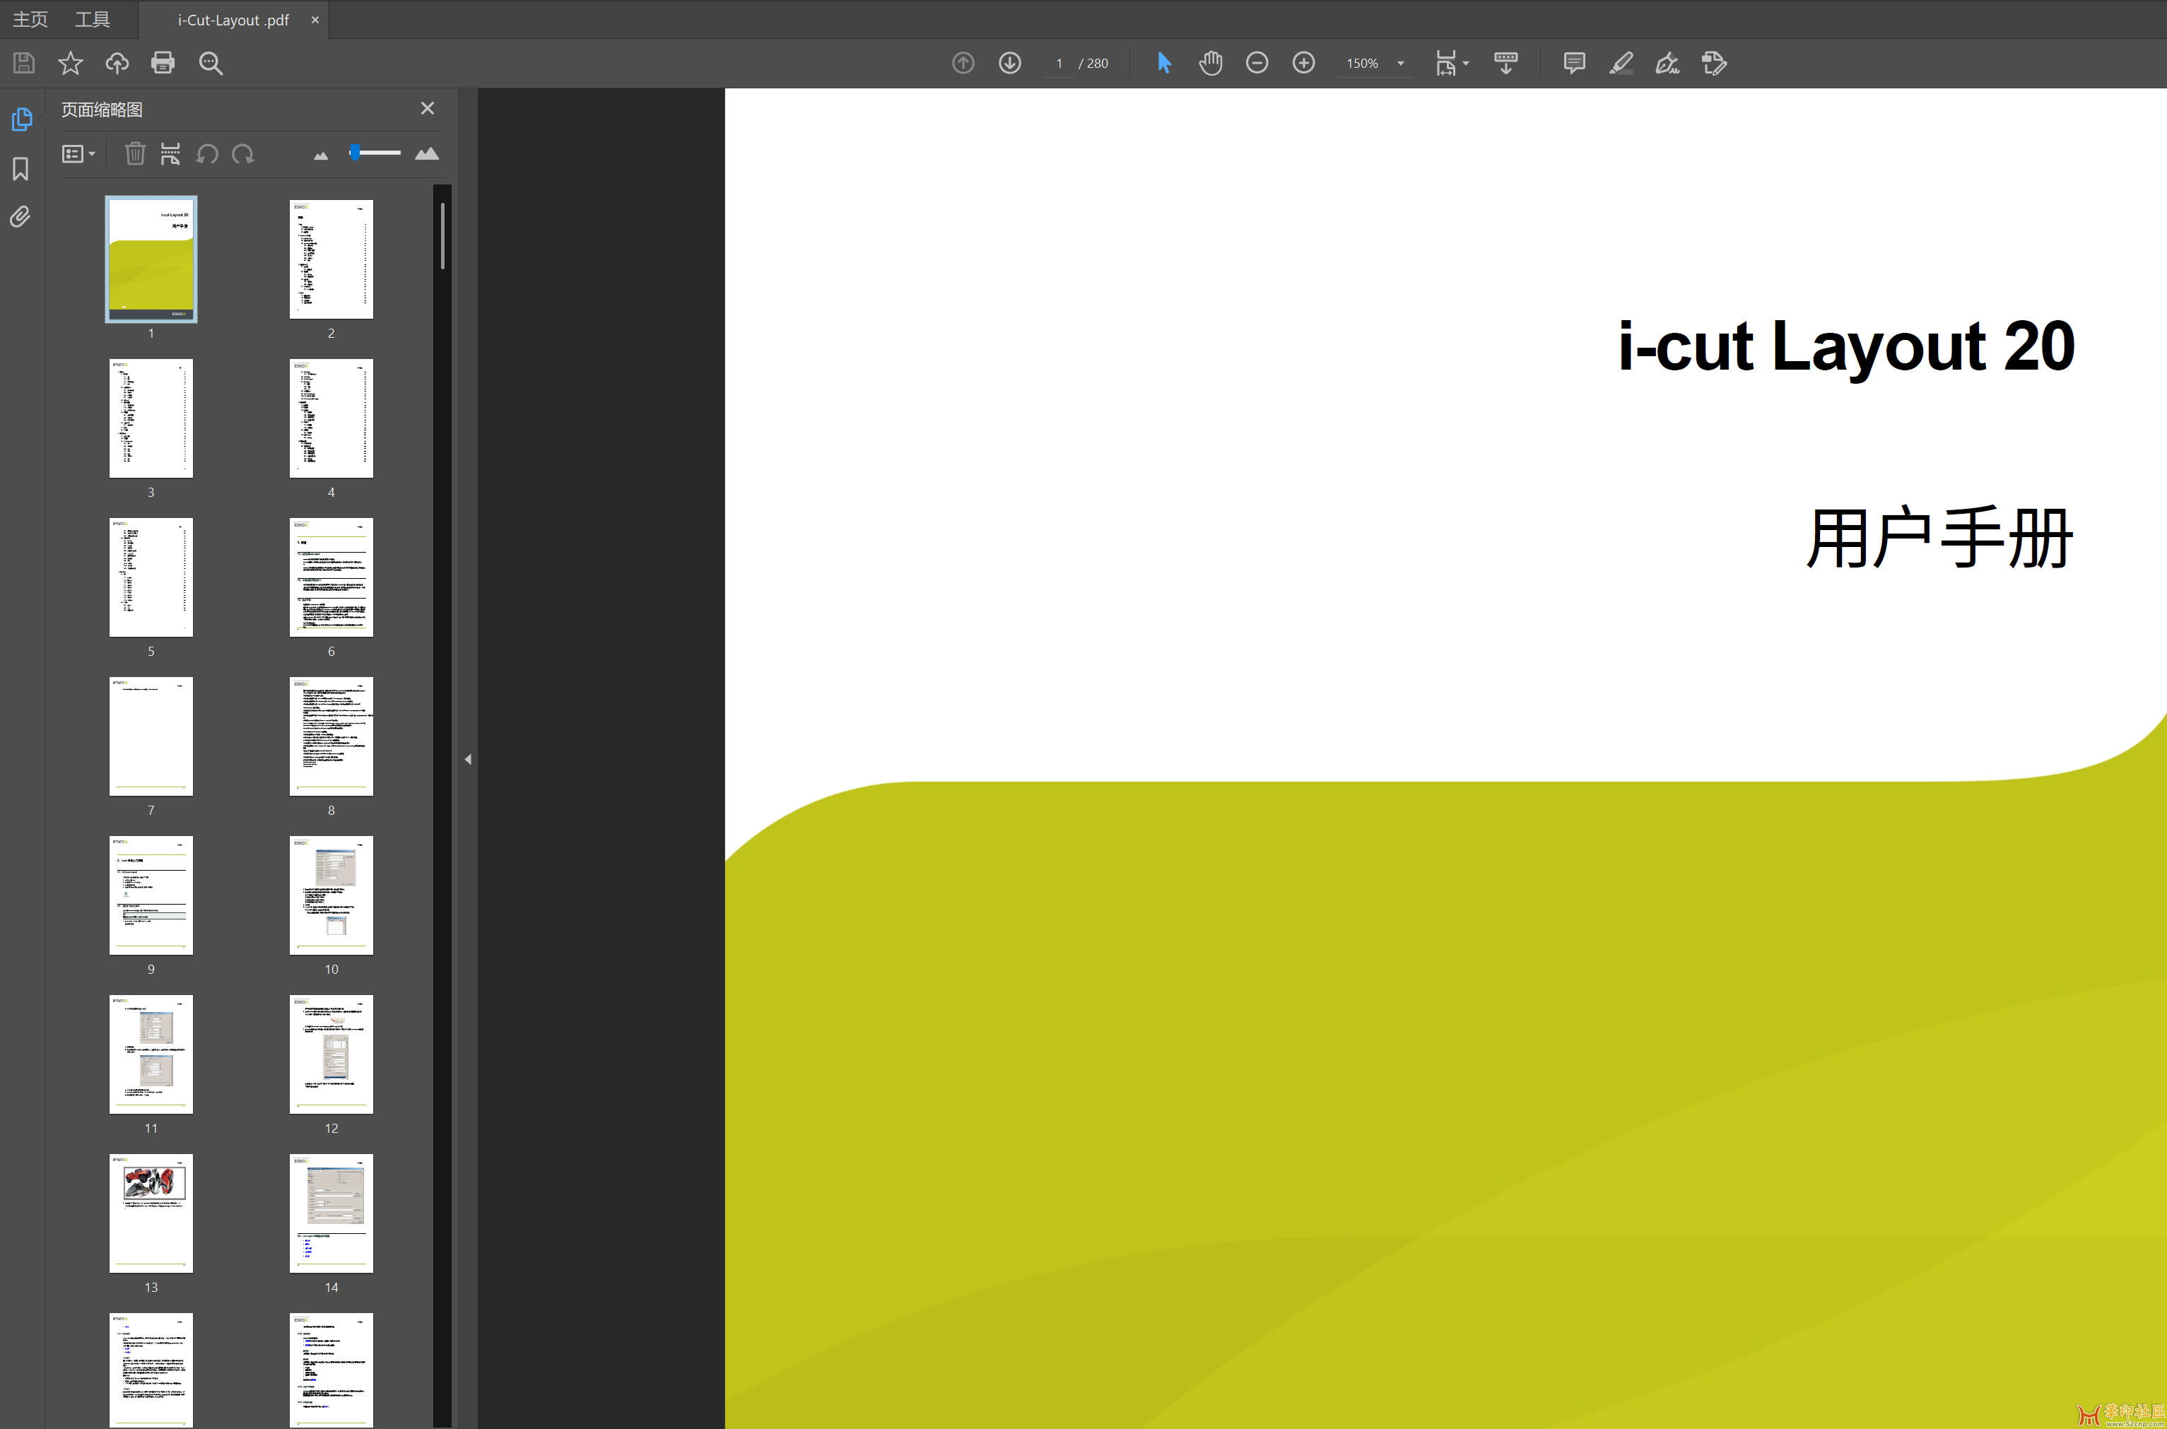This screenshot has height=1429, width=2167.
Task: Select page 5 thumbnail
Action: pos(151,577)
